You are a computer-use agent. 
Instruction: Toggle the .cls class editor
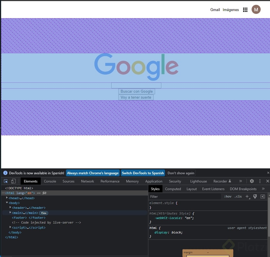(238, 196)
